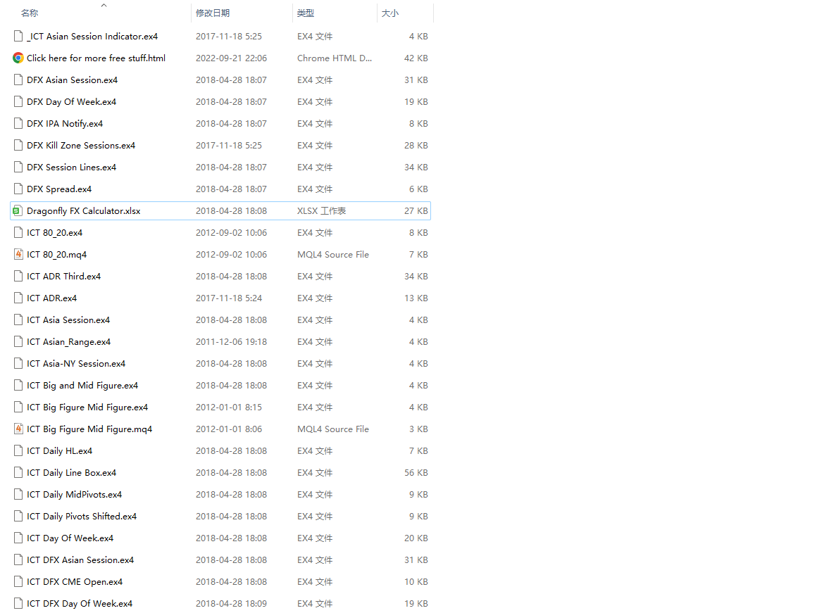Click the date 2022-09-21 22:06
The width and height of the screenshot is (817, 613).
231,58
